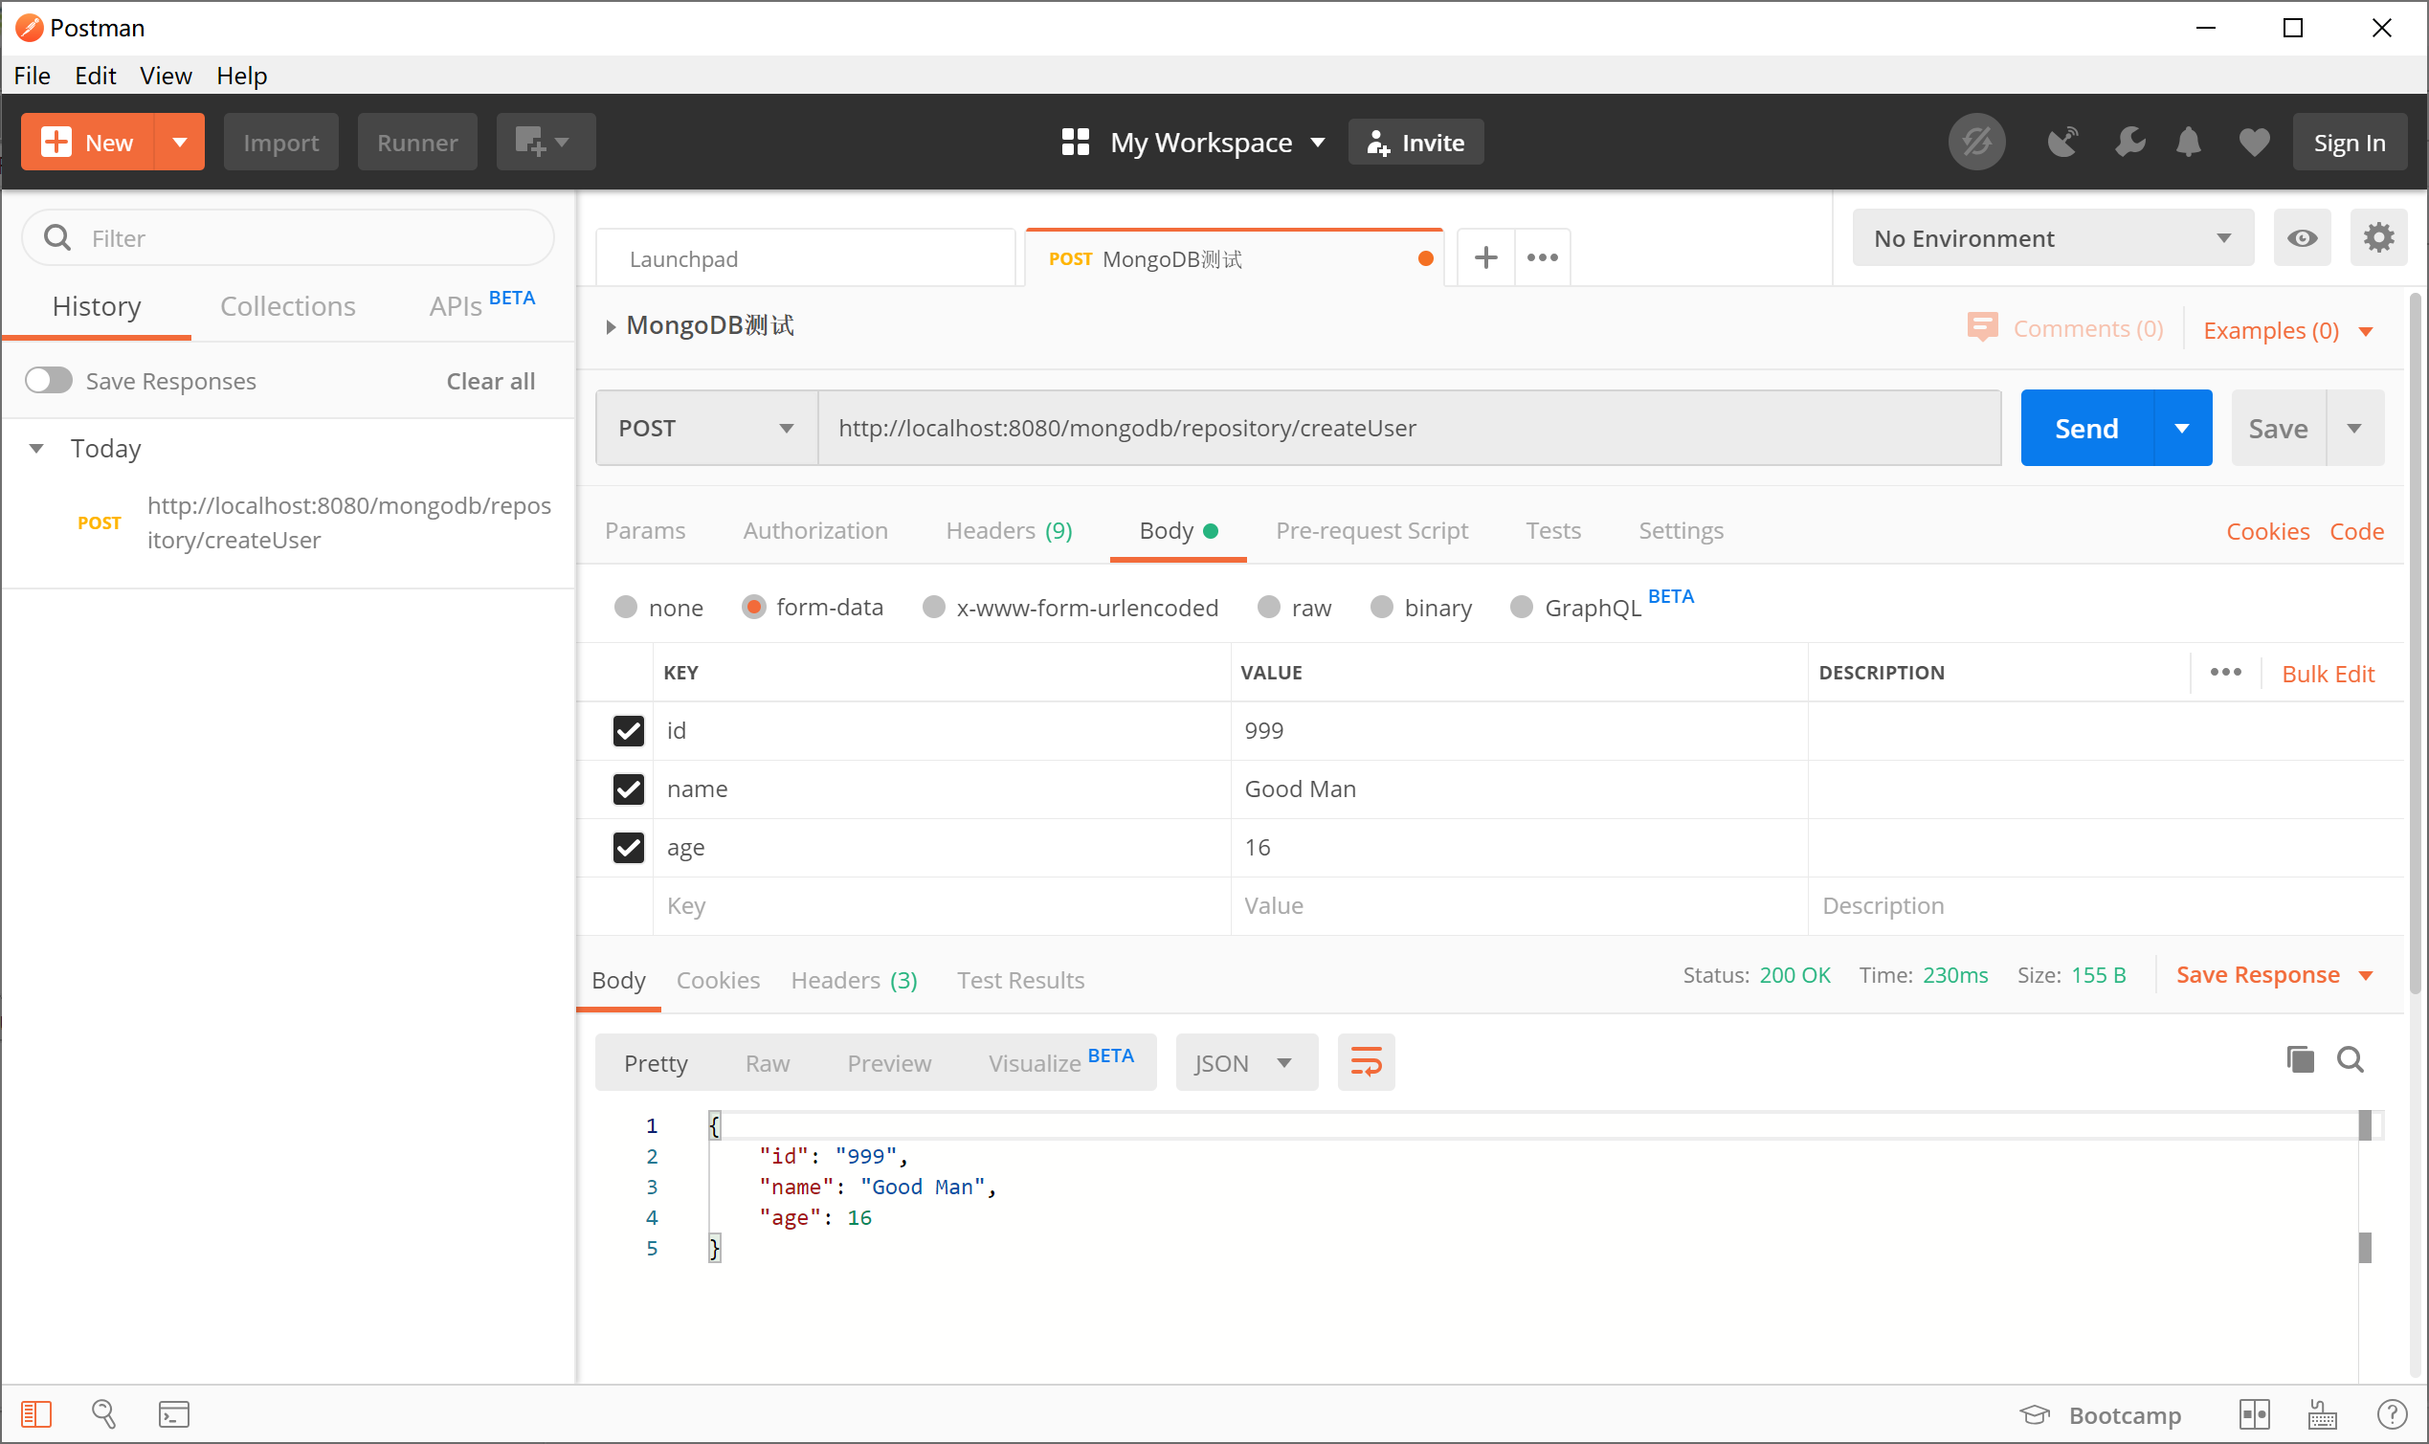Image resolution: width=2429 pixels, height=1444 pixels.
Task: Open the POST method dropdown
Action: click(x=705, y=428)
